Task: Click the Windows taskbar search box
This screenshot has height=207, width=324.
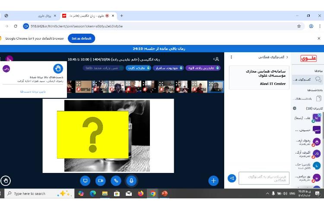Action: pos(39,194)
